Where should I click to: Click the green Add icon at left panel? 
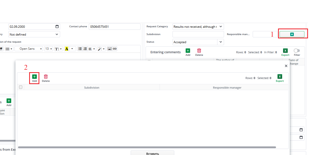[9, 102]
